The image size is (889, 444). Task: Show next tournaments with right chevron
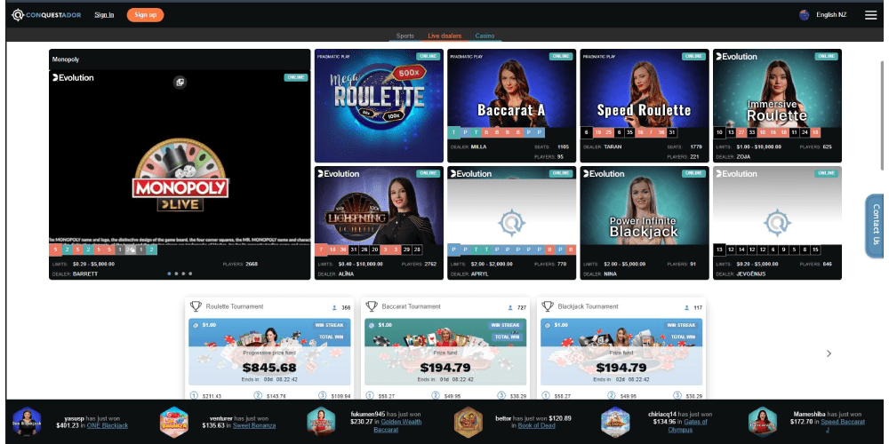(x=829, y=353)
